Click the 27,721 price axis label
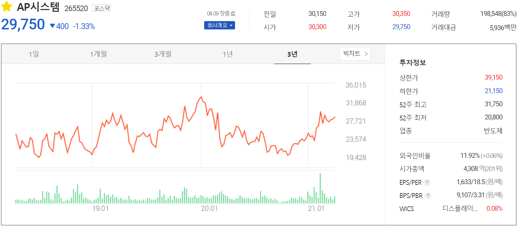517x226 pixels. coord(356,121)
